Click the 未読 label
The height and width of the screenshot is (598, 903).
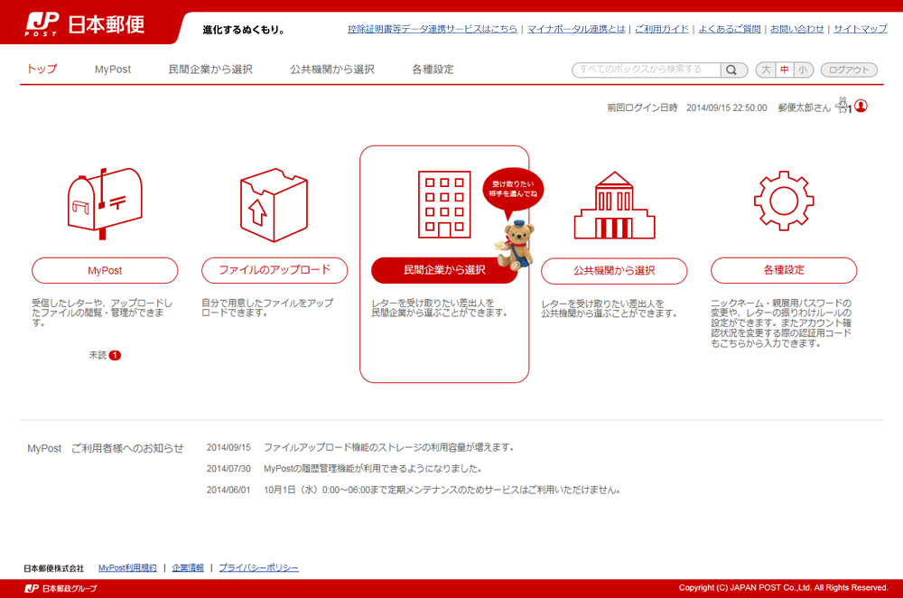(x=98, y=356)
